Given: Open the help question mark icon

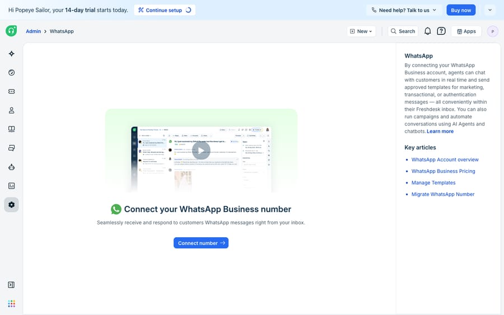Looking at the screenshot, I should (441, 31).
